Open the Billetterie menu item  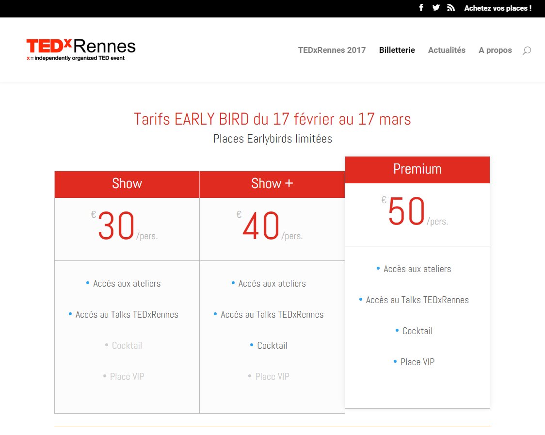pyautogui.click(x=397, y=50)
